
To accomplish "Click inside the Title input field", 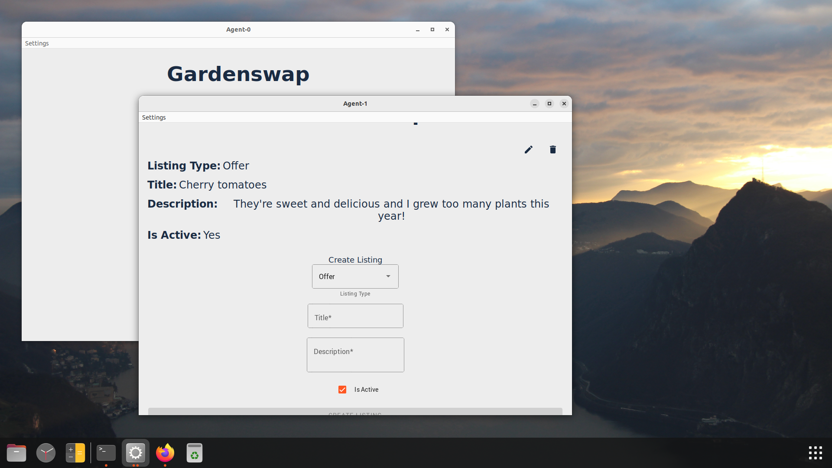I will [x=355, y=317].
